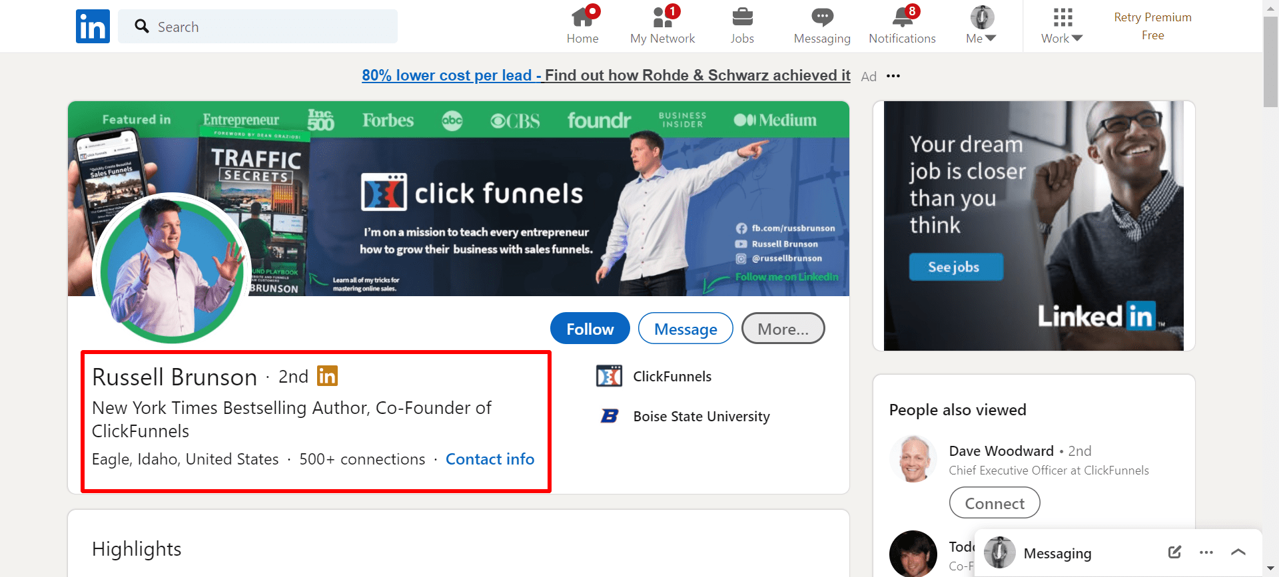The image size is (1279, 577).
Task: Open Contact info link
Action: click(490, 459)
